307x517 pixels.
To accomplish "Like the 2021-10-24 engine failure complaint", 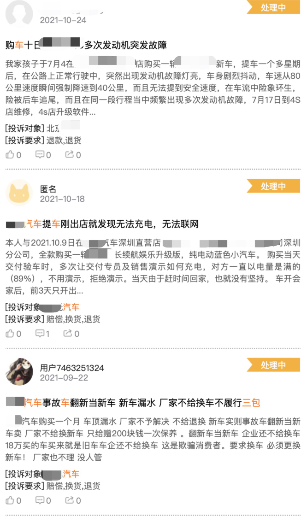I will (13, 155).
